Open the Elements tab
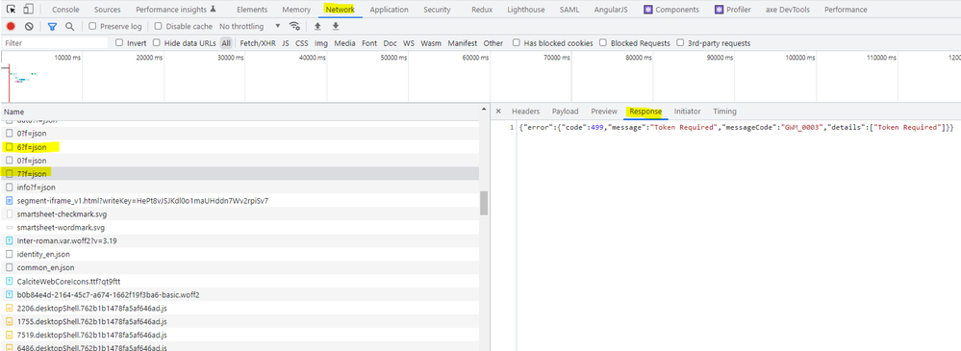 tap(252, 10)
